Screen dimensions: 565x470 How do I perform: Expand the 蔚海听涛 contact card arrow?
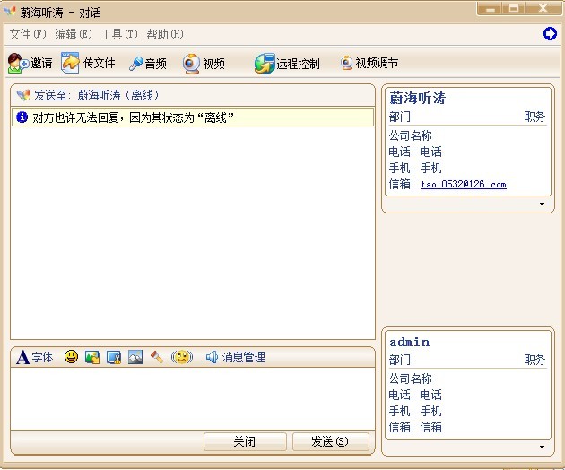point(542,204)
